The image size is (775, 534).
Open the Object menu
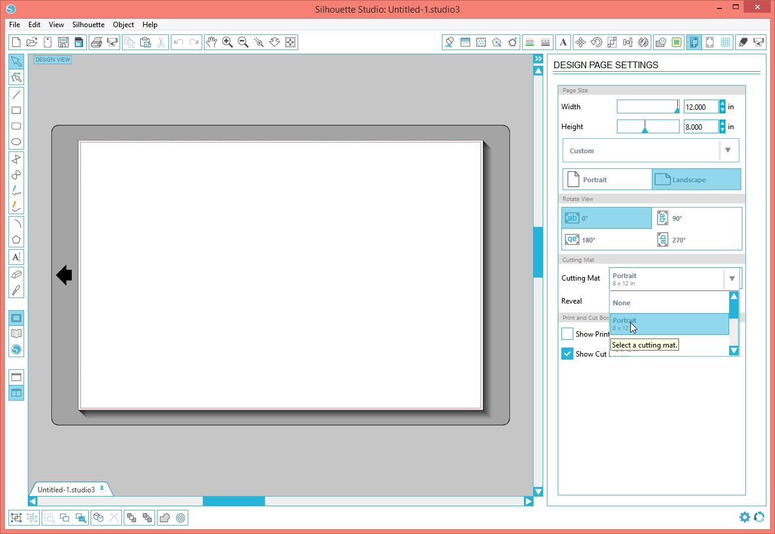[x=123, y=25]
